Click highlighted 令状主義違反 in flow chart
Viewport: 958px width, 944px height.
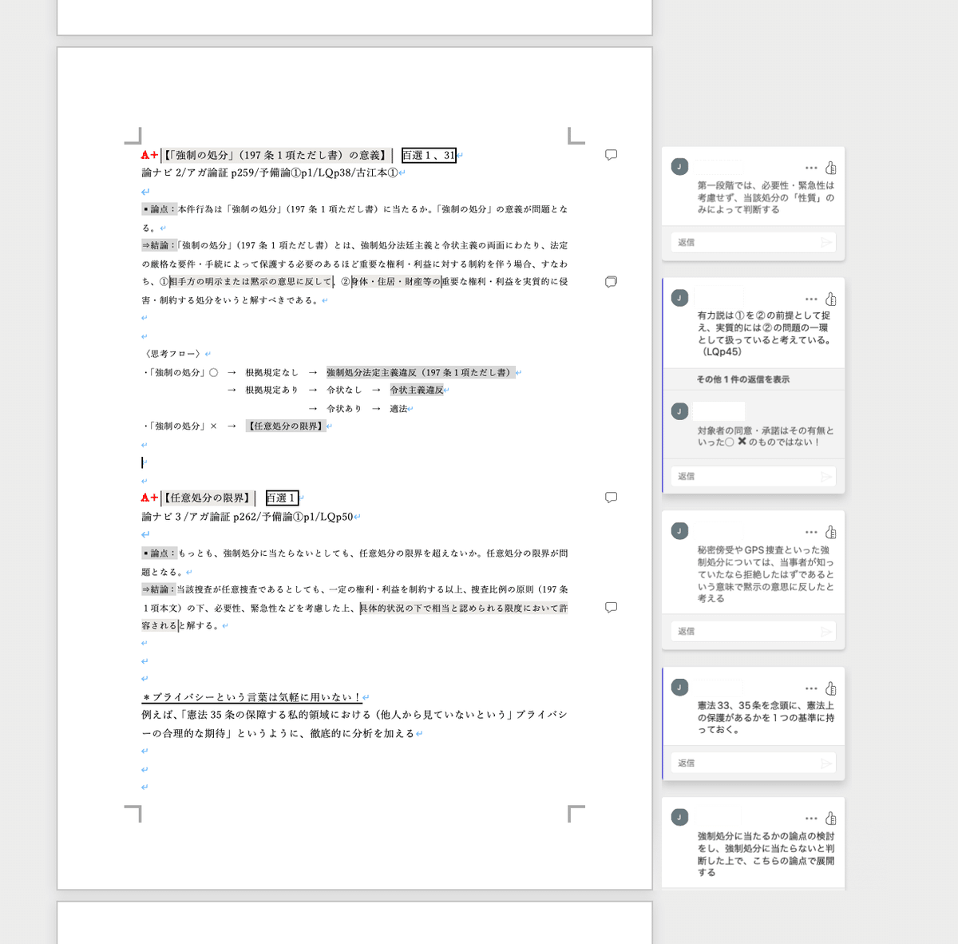click(417, 391)
